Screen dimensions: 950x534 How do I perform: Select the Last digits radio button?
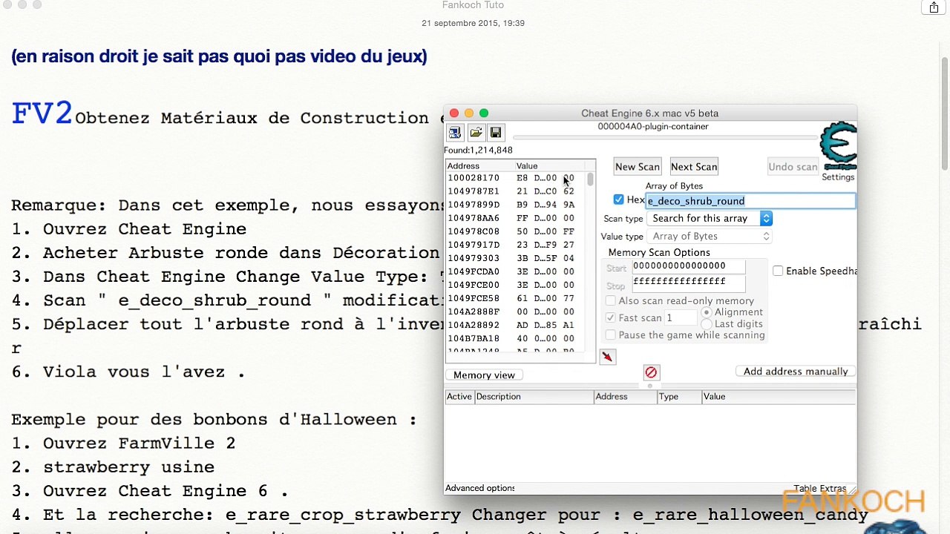pyautogui.click(x=706, y=324)
